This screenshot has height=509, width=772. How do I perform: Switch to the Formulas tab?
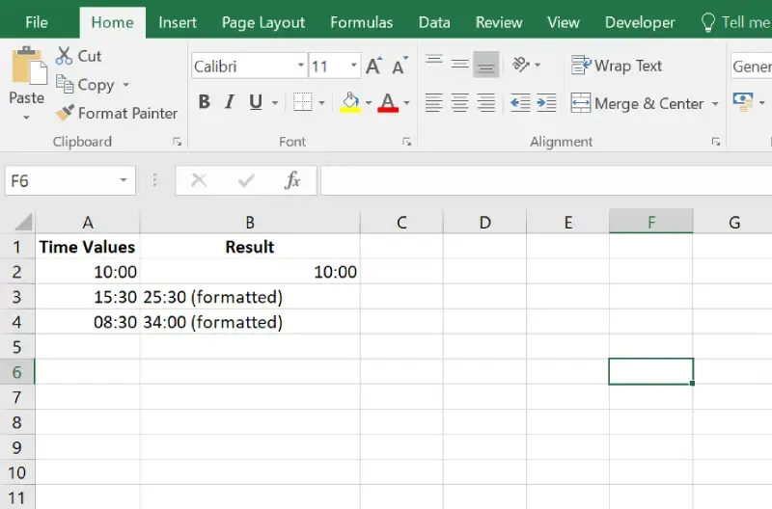click(x=361, y=22)
